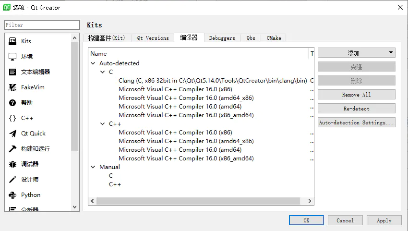Switch to the Qt Versions tab

(153, 38)
